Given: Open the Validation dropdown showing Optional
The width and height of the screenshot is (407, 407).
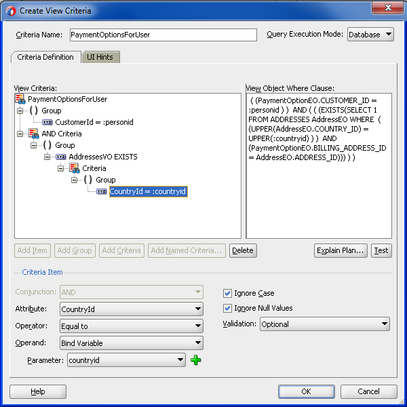Looking at the screenshot, I should tap(325, 324).
